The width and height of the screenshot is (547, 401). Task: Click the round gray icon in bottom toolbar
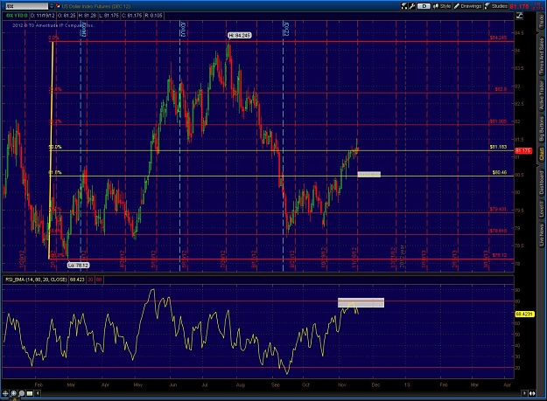22,394
